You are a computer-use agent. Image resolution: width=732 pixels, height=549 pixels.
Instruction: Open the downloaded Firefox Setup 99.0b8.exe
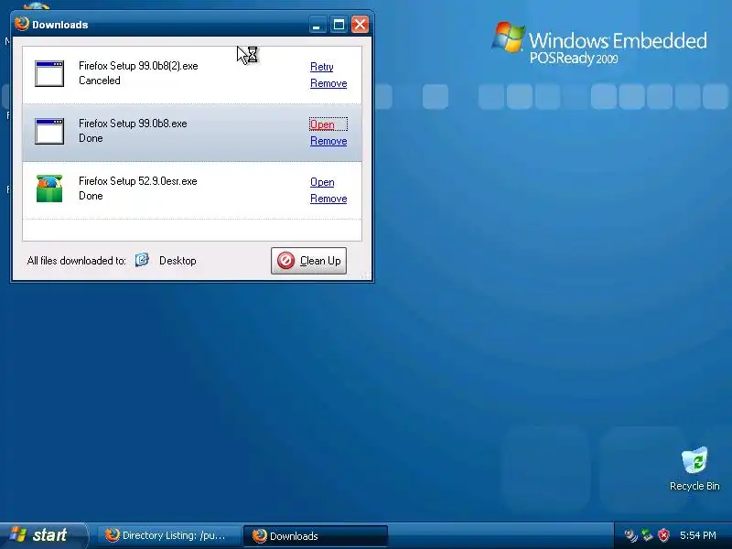click(x=322, y=124)
